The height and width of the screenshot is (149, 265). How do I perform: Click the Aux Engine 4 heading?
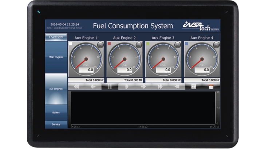[202, 38]
